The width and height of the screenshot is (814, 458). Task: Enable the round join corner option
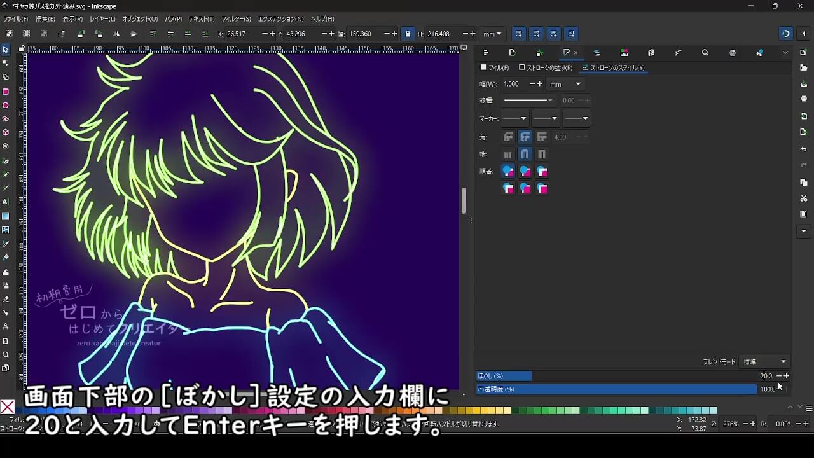coord(525,137)
